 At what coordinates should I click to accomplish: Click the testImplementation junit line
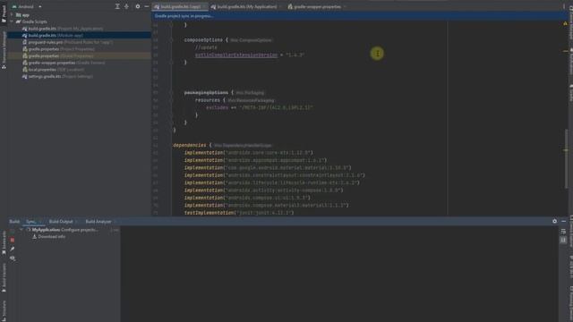point(239,213)
